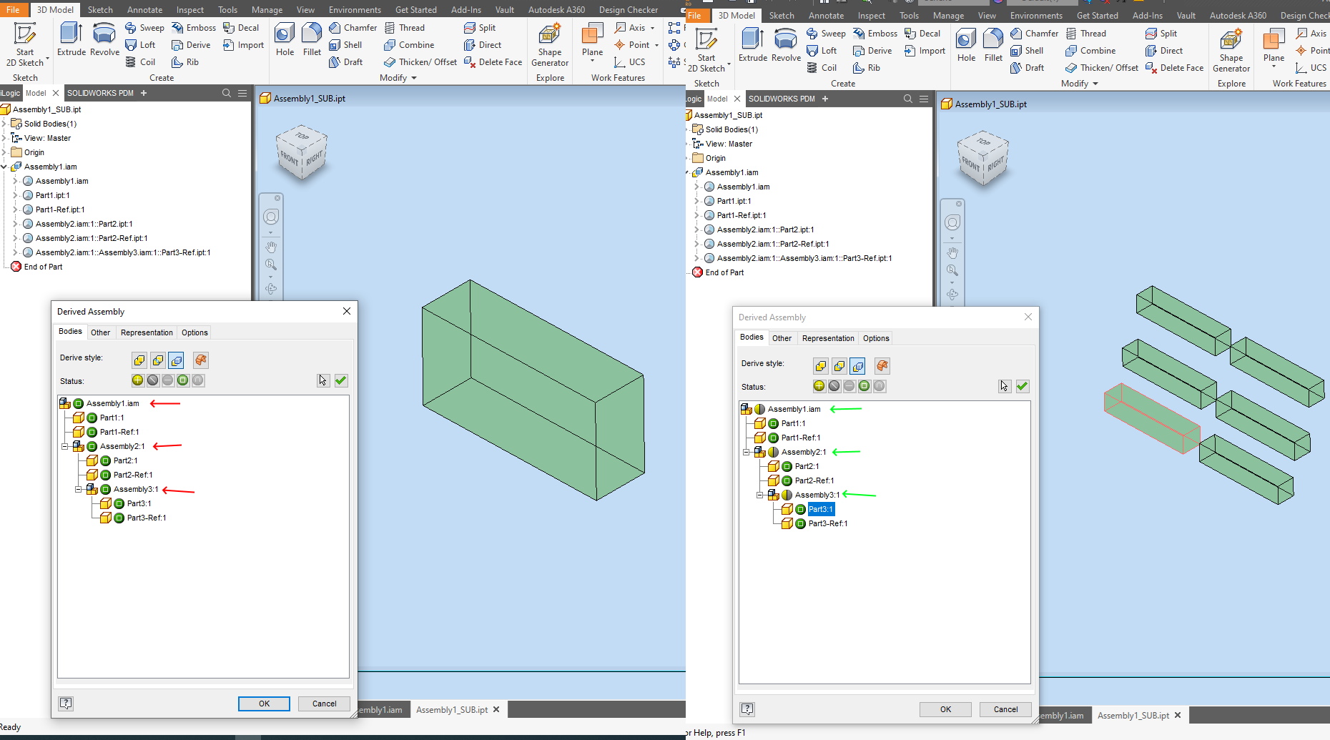The image size is (1330, 740).
Task: Open the Shape Generator
Action: [x=549, y=44]
